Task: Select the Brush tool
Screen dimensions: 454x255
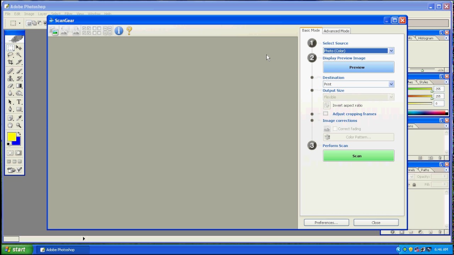Action: click(19, 71)
